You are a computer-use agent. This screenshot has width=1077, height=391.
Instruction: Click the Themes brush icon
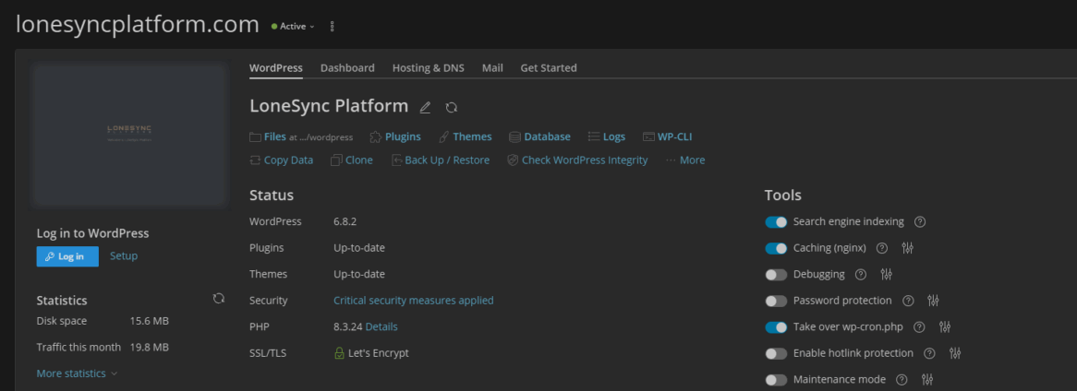coord(444,136)
